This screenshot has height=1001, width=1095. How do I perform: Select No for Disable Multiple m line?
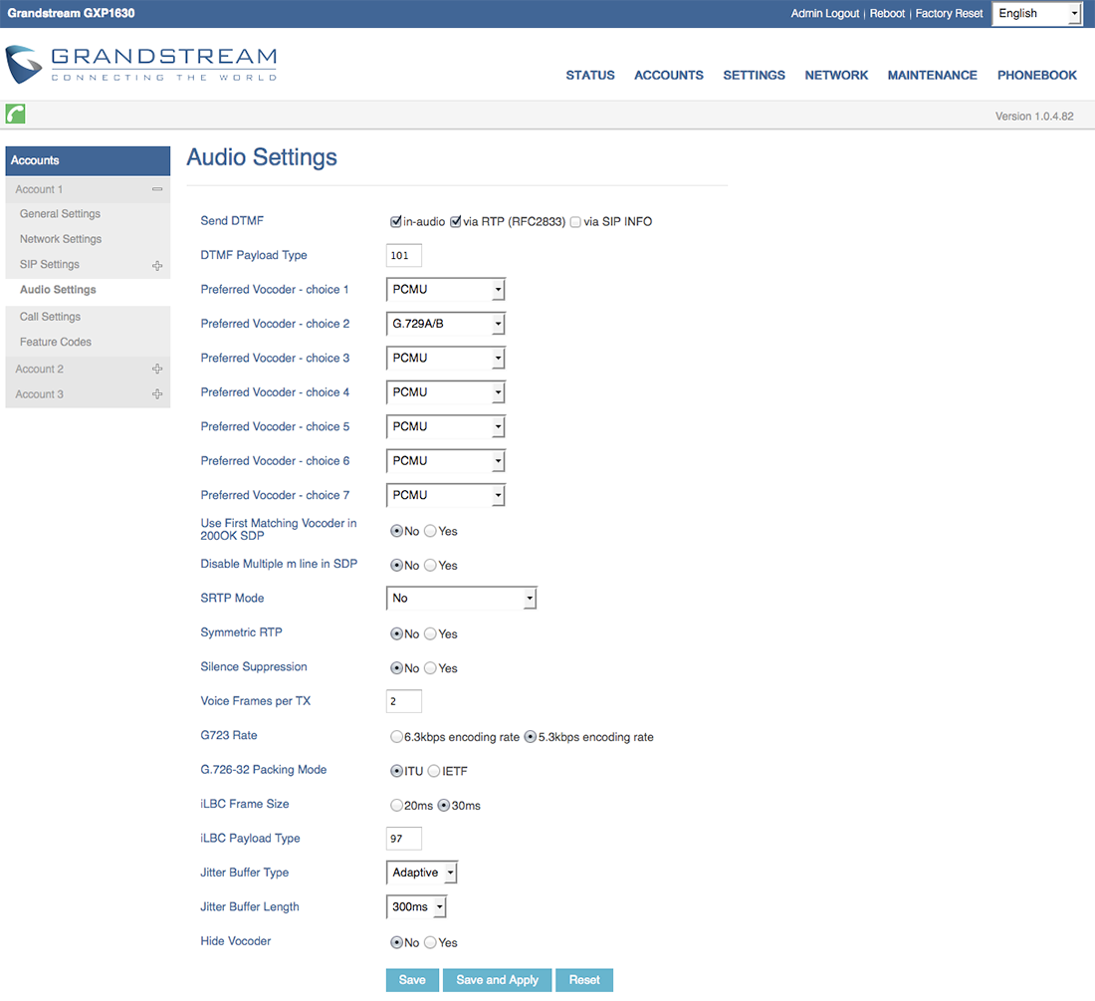point(396,565)
